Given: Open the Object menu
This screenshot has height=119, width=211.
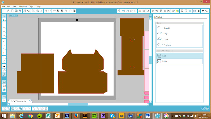Looking at the screenshot, I should [32, 6].
